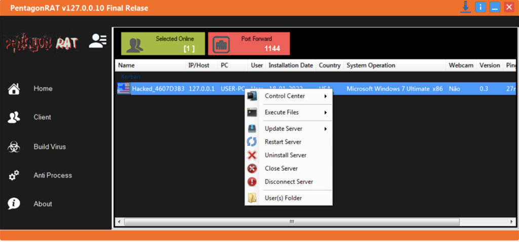Click the 0.3 version cell
This screenshot has width=519, height=242.
(x=484, y=89)
